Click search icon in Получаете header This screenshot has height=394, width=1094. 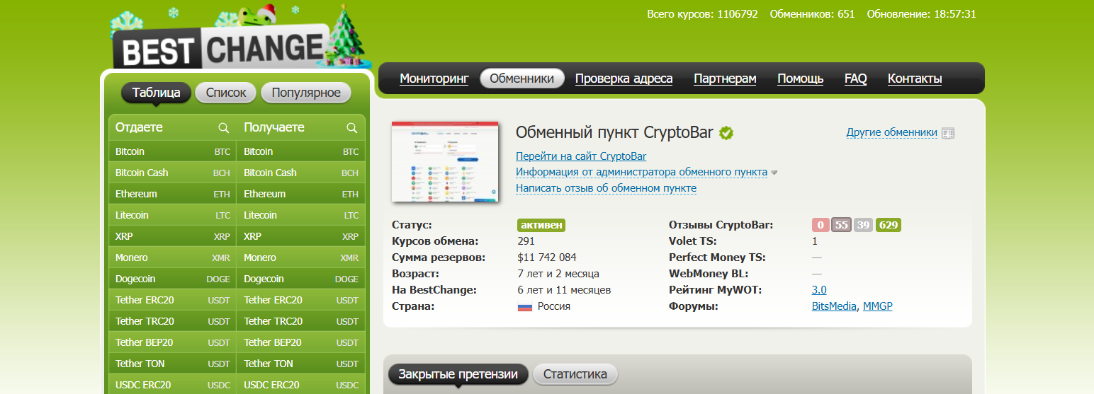pos(352,128)
